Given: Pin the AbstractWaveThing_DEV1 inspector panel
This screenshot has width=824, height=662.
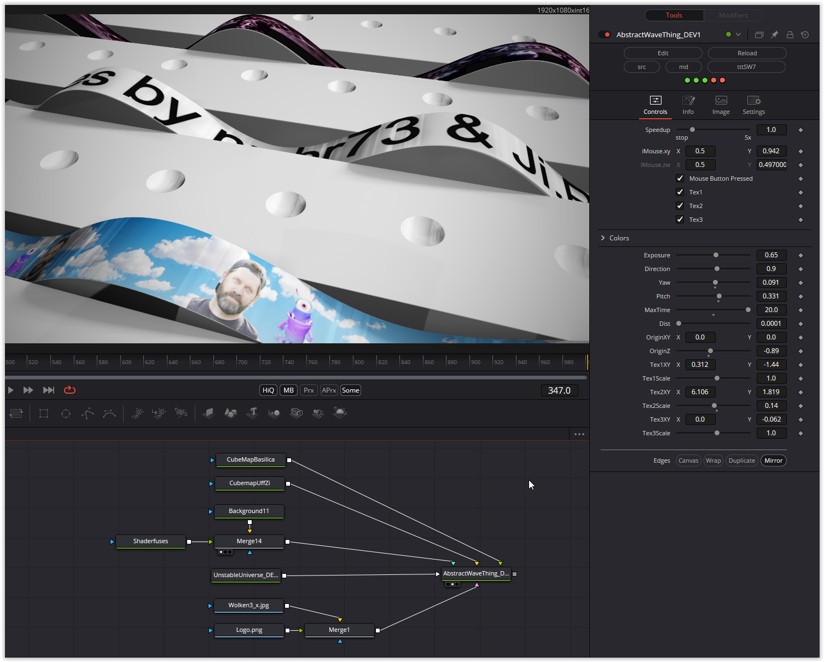Looking at the screenshot, I should point(774,34).
